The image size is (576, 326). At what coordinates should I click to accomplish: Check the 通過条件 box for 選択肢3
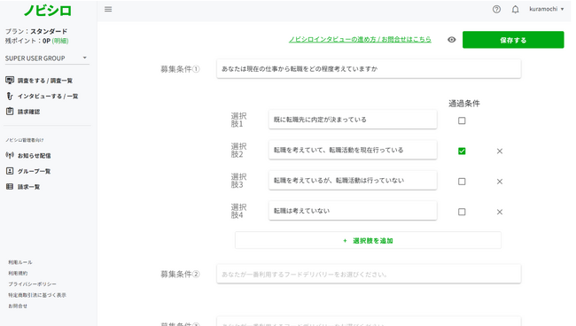(462, 182)
